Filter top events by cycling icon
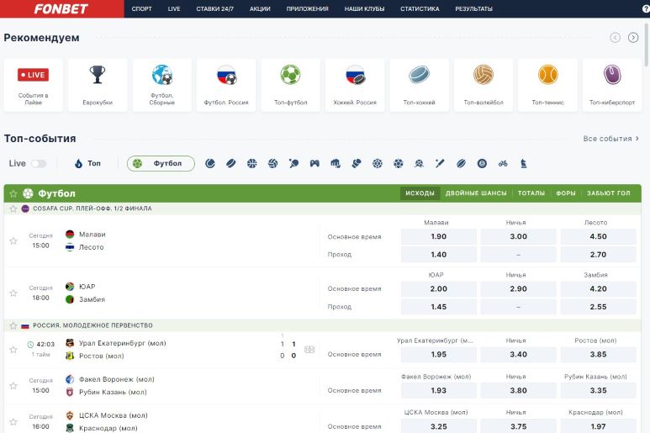 click(x=503, y=164)
